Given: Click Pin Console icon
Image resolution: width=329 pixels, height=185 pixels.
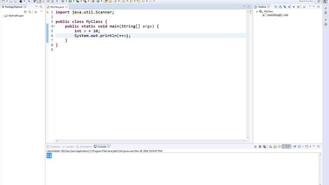Looking at the screenshot, I should 295,146.
